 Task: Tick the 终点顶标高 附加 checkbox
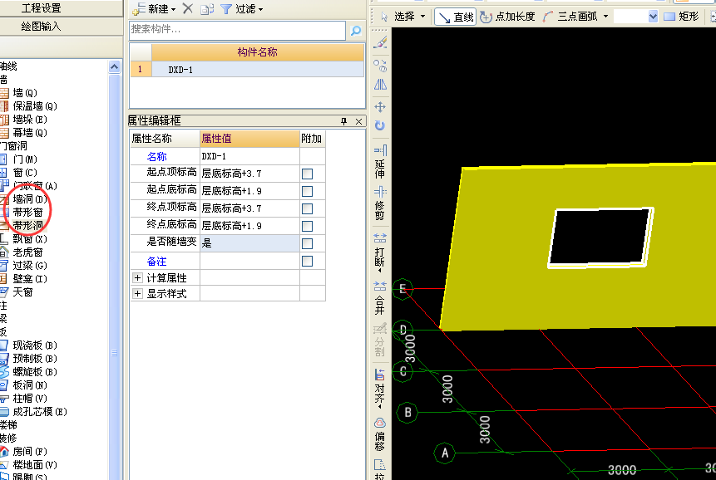coord(308,208)
